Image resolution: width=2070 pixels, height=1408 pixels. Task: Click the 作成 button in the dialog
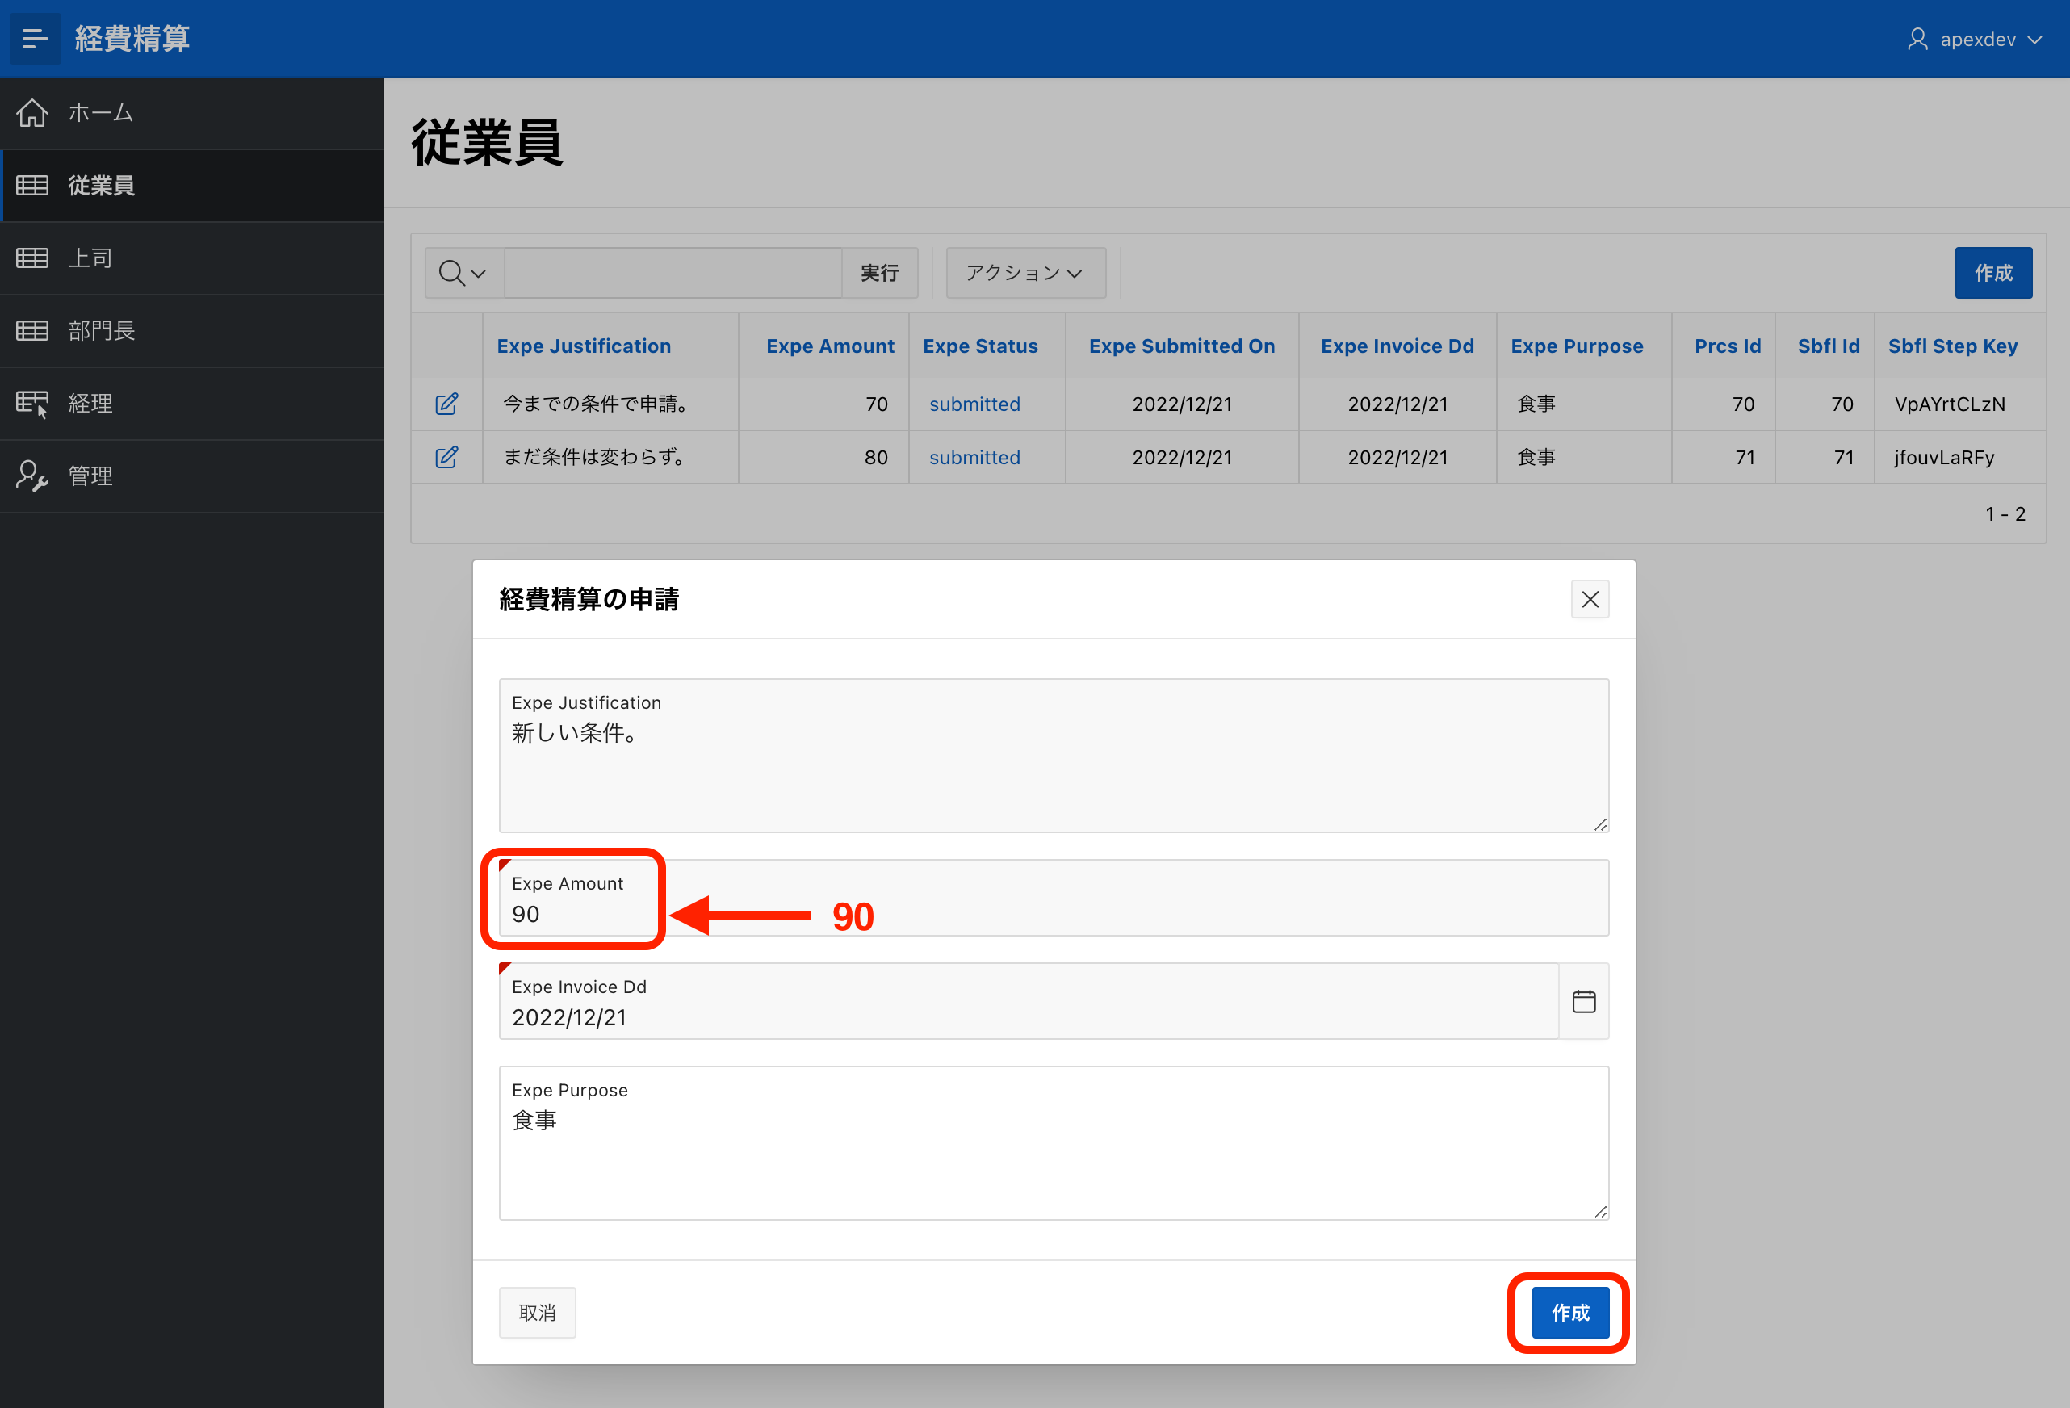1569,1313
